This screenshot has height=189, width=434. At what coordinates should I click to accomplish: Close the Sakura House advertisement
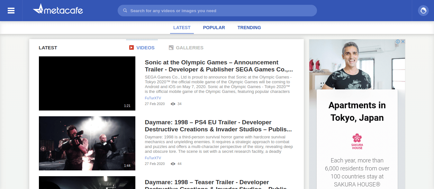pyautogui.click(x=403, y=42)
